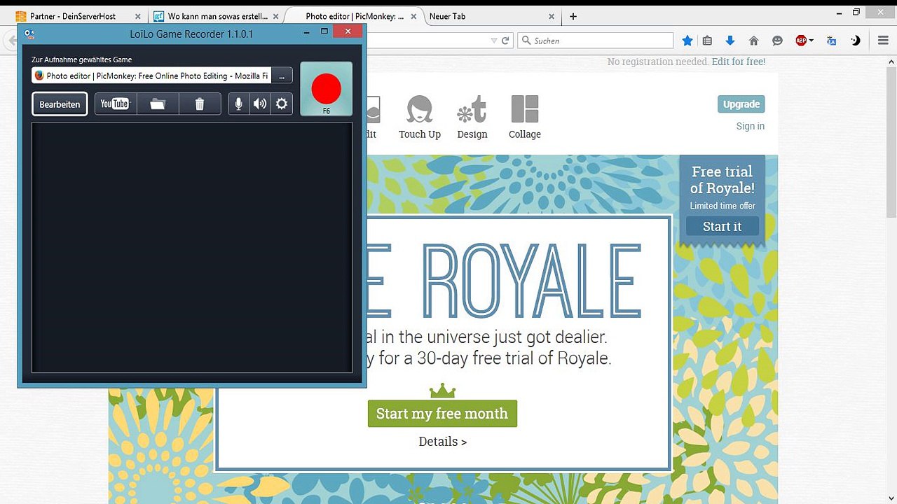Open the YouTube upload button in LoiLo
The image size is (897, 504).
pyautogui.click(x=116, y=104)
